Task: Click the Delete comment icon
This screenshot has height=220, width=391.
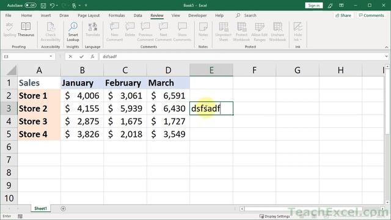Action: [130, 29]
